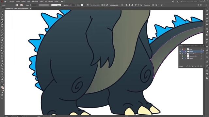Click the vertical align center icon
Image resolution: width=209 pixels, height=117 pixels.
(138, 5)
